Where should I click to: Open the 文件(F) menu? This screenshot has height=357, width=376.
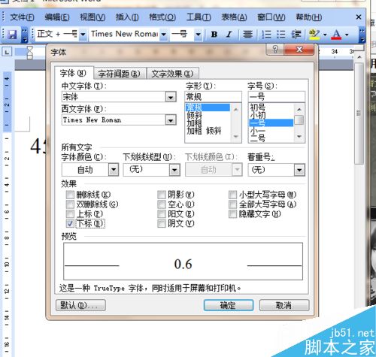click(x=22, y=17)
